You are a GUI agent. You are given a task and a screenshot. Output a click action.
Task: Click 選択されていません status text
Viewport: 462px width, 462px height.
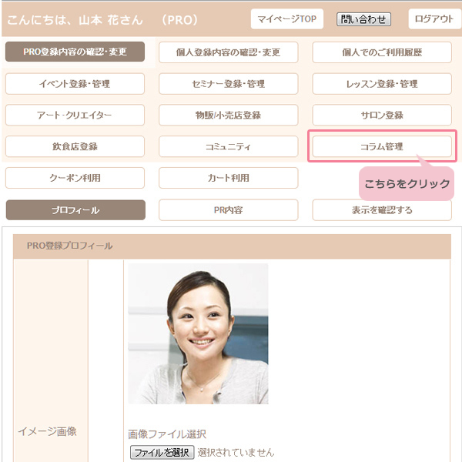(x=236, y=453)
